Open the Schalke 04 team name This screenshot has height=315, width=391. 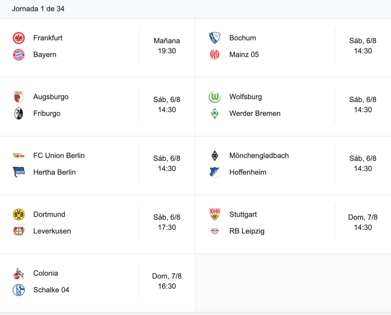point(52,290)
